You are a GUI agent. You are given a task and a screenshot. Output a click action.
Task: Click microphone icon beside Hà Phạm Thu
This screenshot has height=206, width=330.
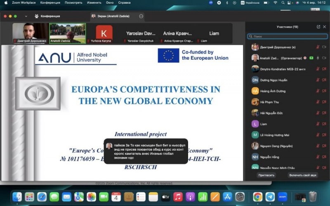(317, 102)
